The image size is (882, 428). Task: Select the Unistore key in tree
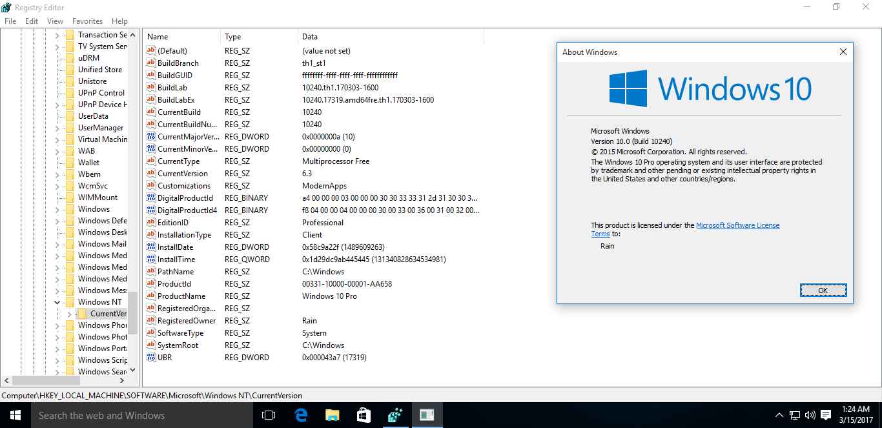tap(92, 81)
